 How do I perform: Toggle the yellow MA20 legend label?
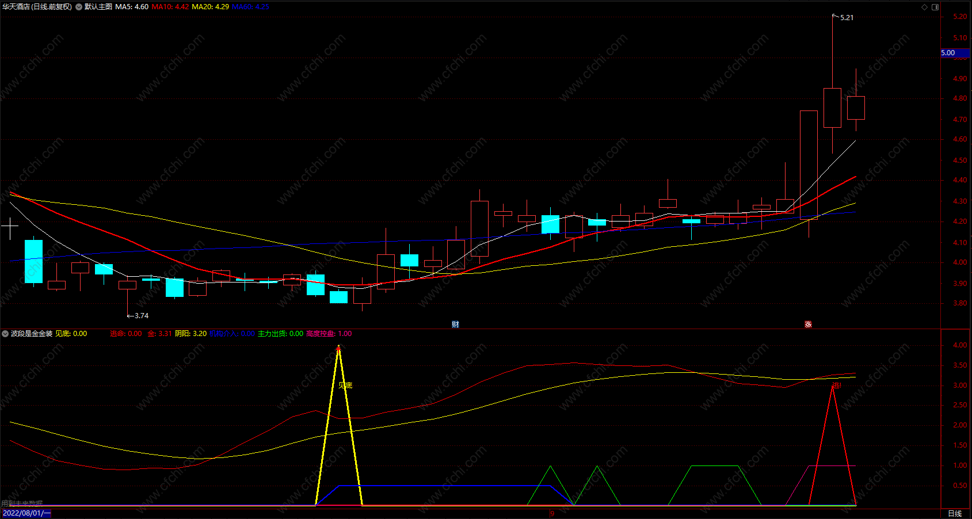coord(210,7)
